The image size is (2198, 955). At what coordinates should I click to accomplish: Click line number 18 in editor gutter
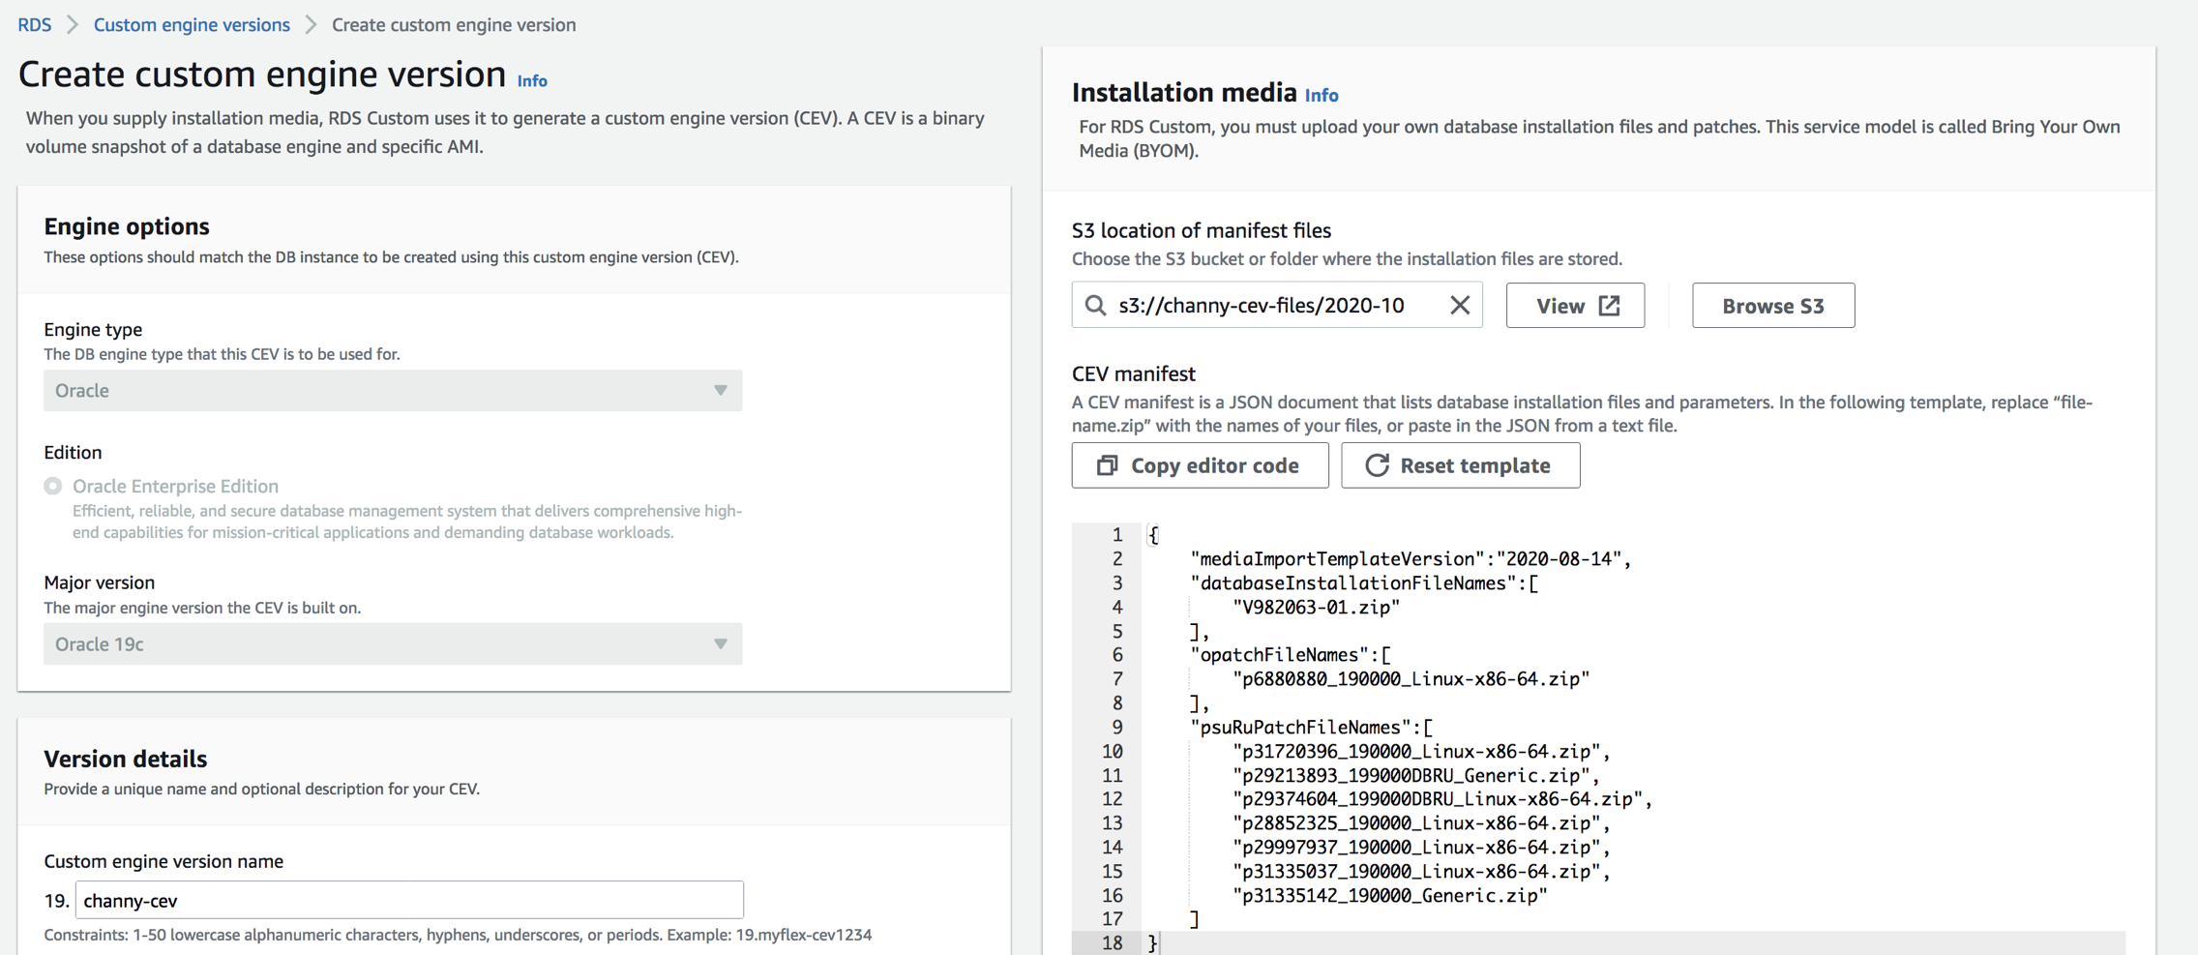(x=1112, y=942)
